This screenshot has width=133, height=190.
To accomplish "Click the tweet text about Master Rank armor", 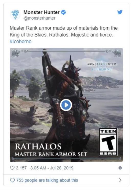I will tap(63, 31).
